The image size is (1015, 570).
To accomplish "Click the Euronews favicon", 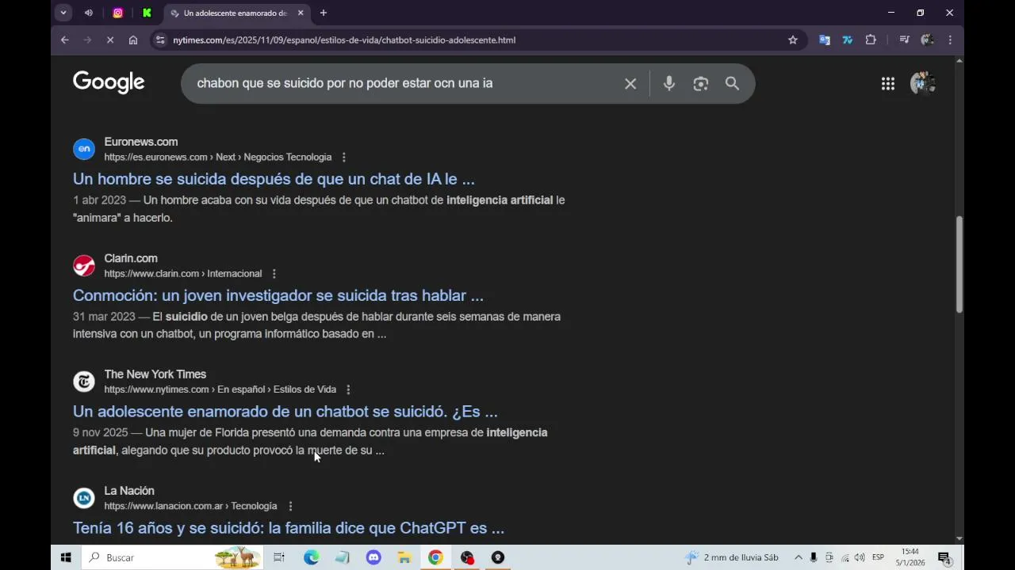I will click(x=84, y=149).
